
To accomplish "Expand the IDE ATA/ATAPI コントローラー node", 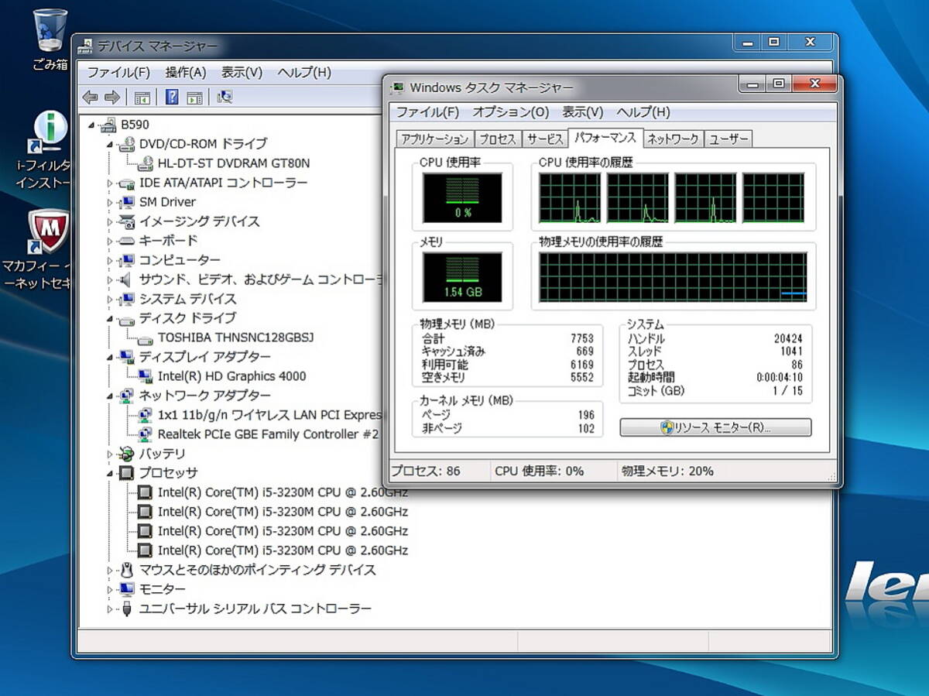I will [110, 183].
